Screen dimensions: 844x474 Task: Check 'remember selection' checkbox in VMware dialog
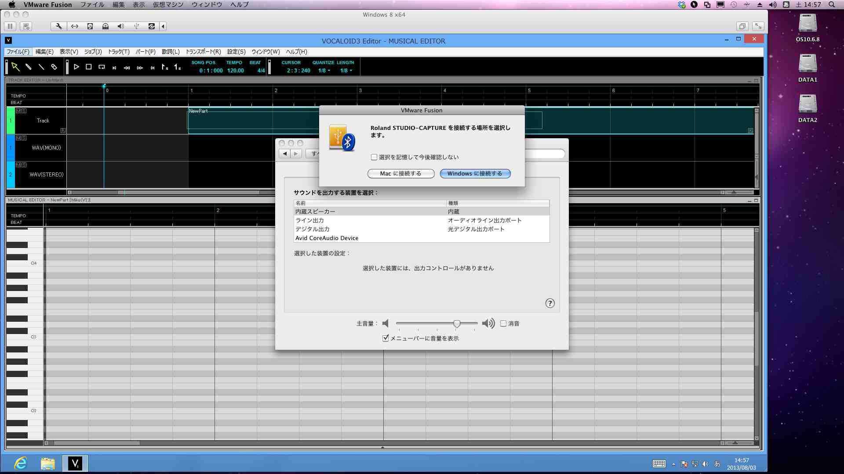374,157
